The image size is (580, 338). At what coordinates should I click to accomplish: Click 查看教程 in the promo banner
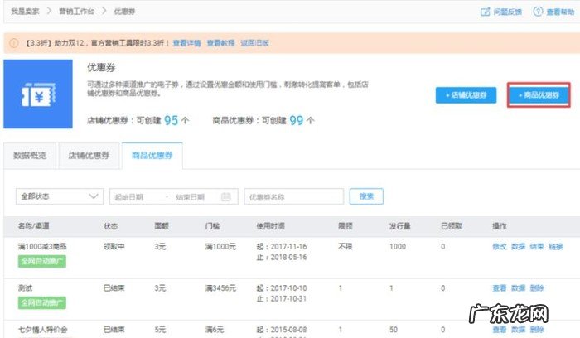[221, 43]
